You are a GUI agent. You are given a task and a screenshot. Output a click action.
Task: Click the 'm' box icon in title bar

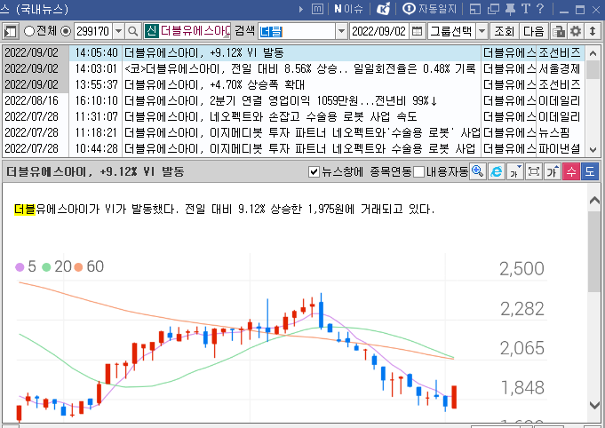click(x=317, y=9)
